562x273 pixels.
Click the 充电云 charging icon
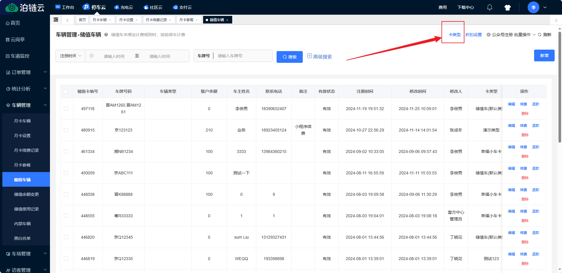116,7
